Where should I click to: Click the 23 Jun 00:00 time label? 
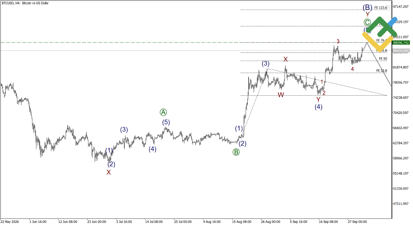97,222
